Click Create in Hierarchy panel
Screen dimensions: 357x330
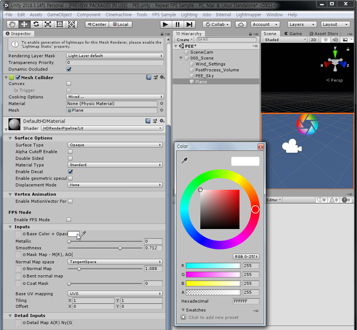tap(184, 40)
